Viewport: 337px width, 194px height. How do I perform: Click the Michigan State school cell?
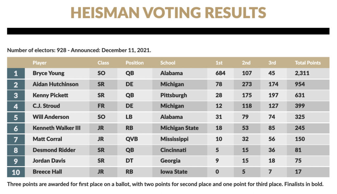tap(179, 128)
